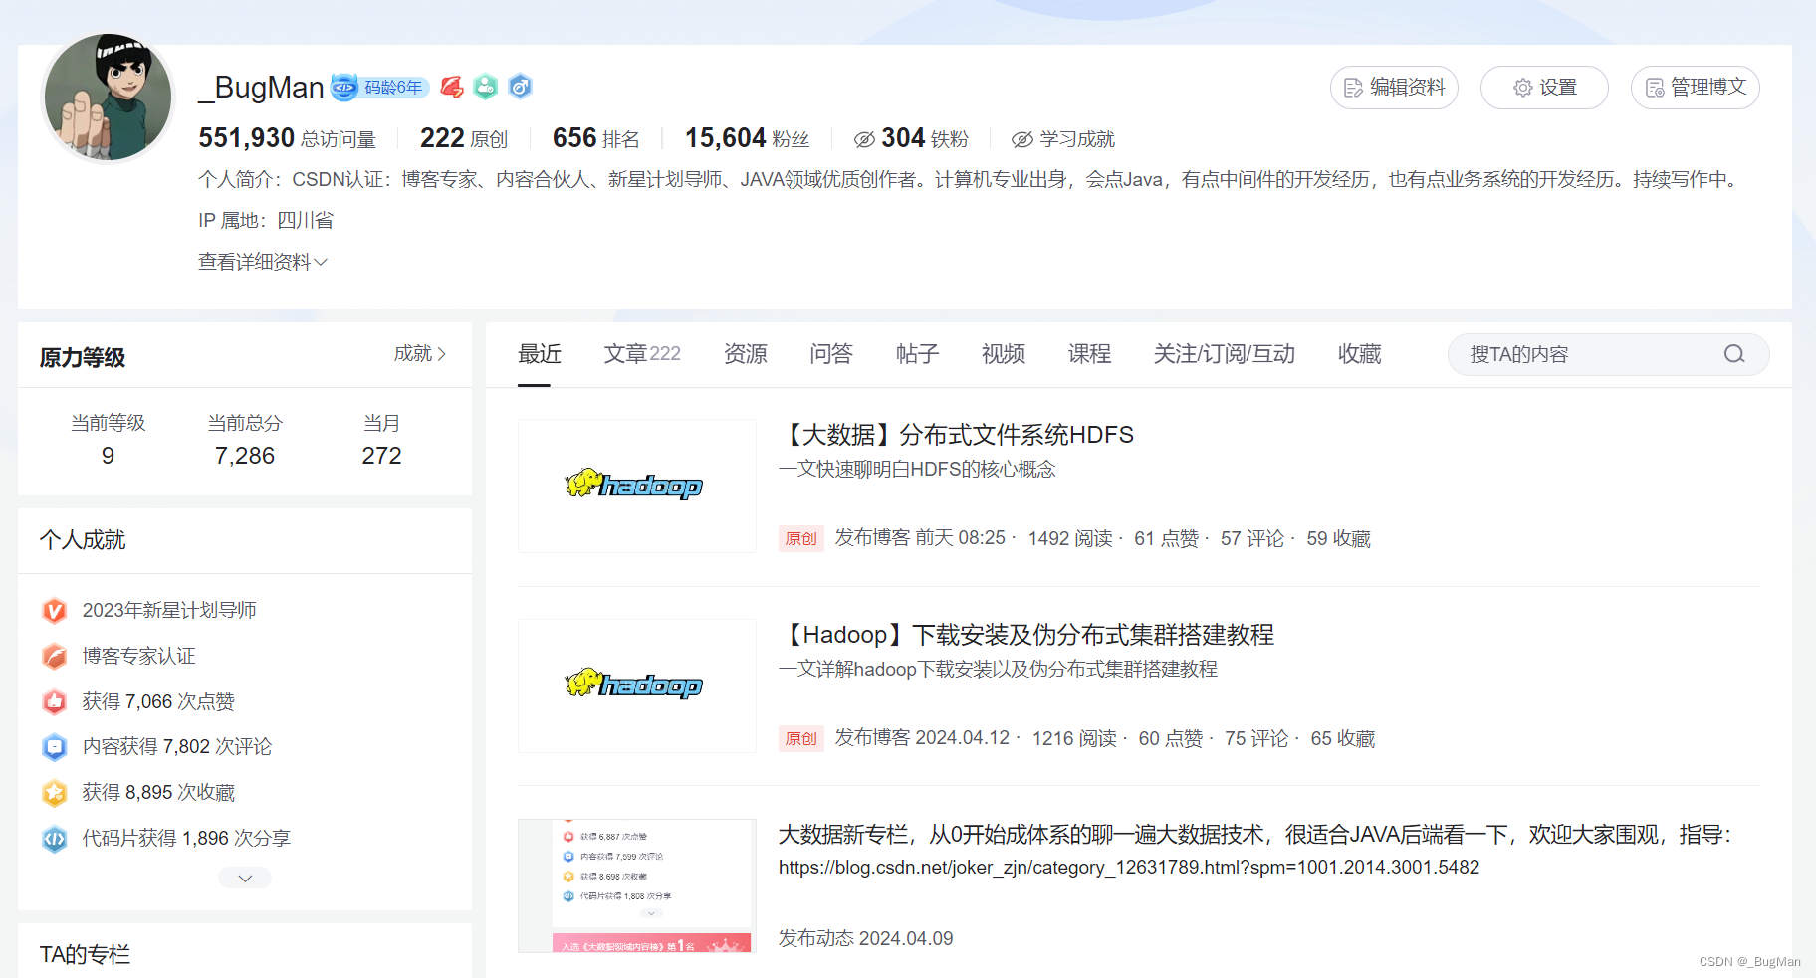Click the 2023年新星计划导师 badge icon
Viewport: 1816px width, 978px height.
tap(55, 610)
